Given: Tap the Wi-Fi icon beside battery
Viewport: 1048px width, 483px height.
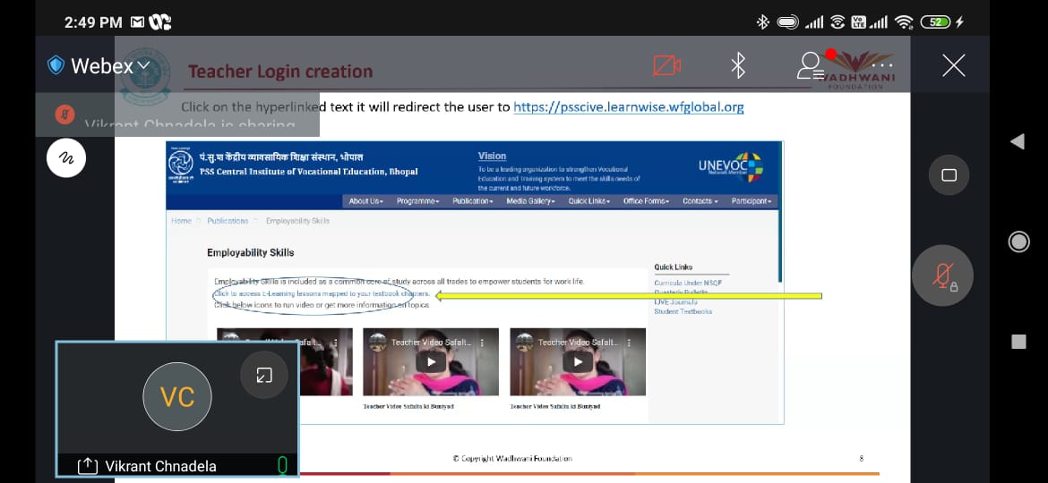Looking at the screenshot, I should tap(904, 22).
